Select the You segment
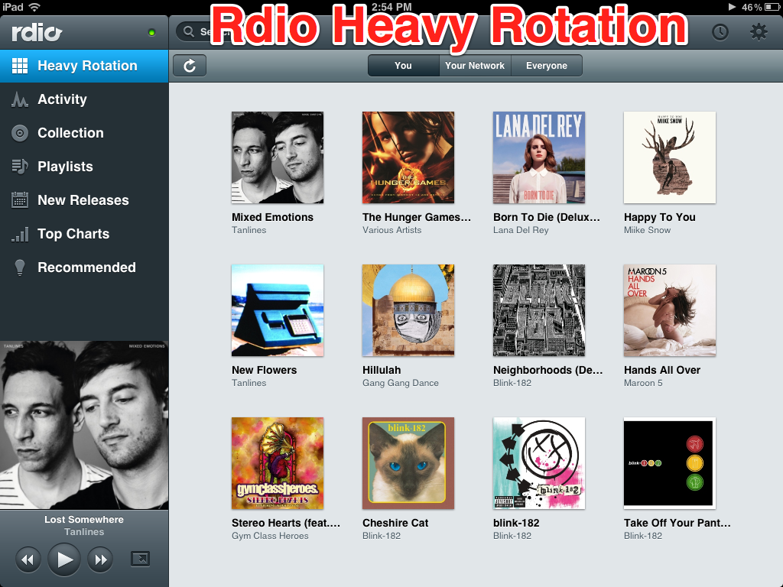The image size is (783, 587). (x=404, y=66)
